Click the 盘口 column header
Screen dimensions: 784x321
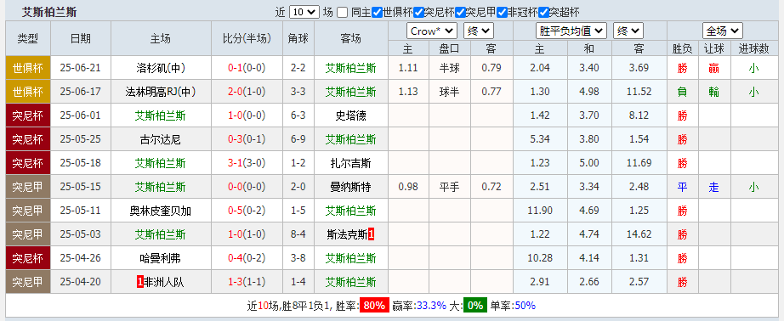(x=449, y=48)
